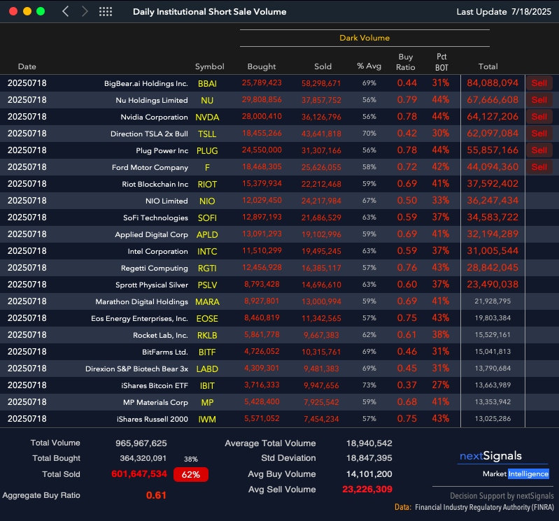This screenshot has height=521, width=559.
Task: Select the MARA ticker symbol
Action: [x=207, y=301]
